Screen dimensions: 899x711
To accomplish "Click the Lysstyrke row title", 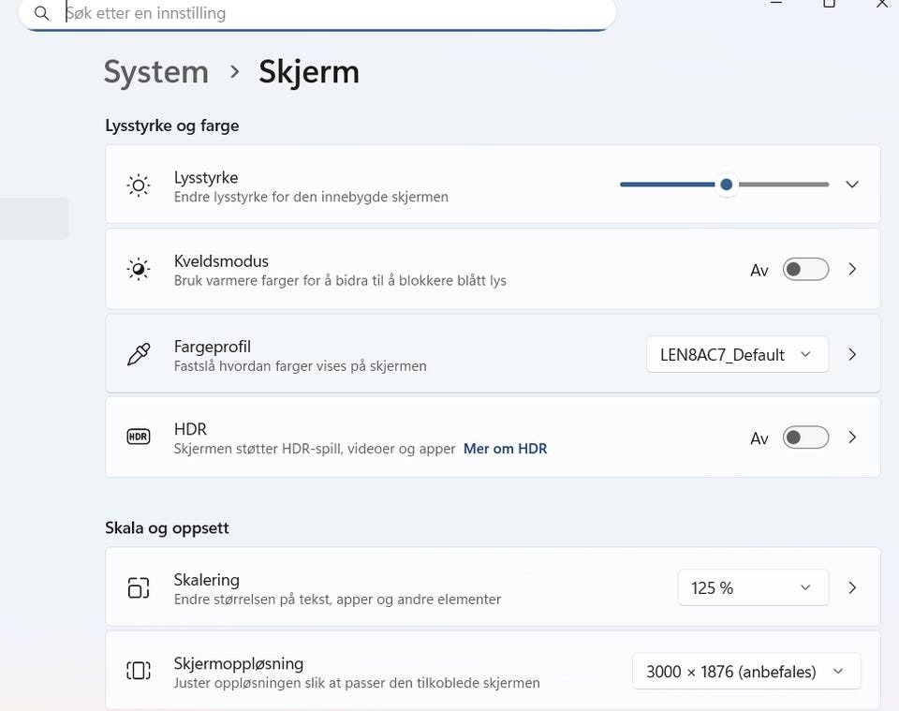I will click(x=206, y=178).
